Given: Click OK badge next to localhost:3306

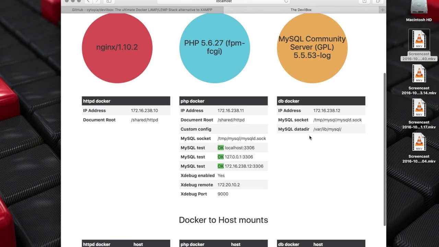Looking at the screenshot, I should (221, 148).
